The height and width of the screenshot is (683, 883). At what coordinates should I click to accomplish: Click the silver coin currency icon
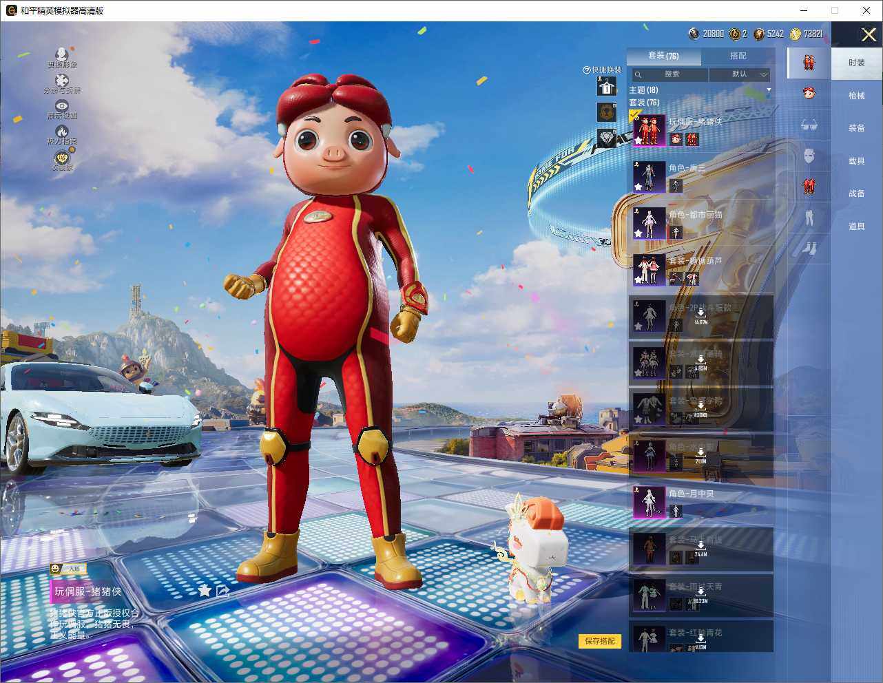tap(694, 34)
